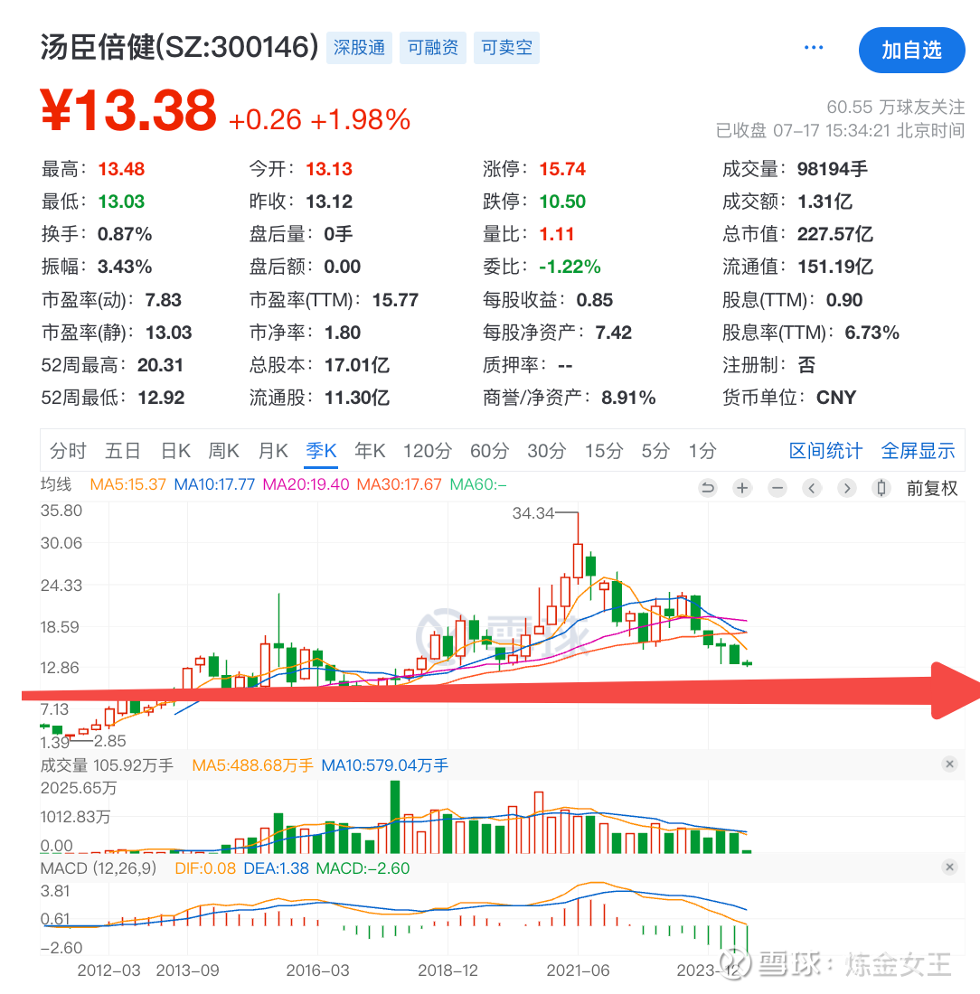The image size is (980, 994).
Task: Click the 商誉/净资产 8.91% value
Action: (x=628, y=398)
